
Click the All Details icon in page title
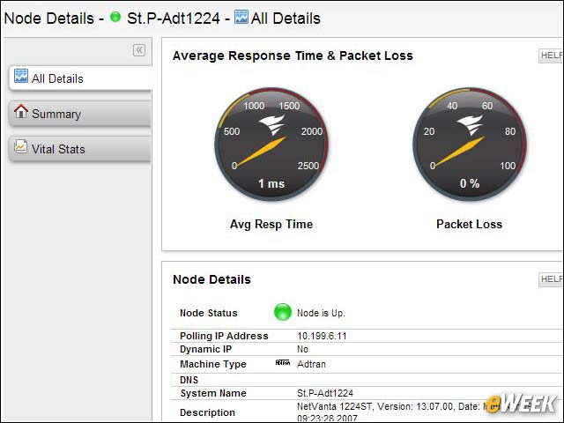click(x=241, y=17)
